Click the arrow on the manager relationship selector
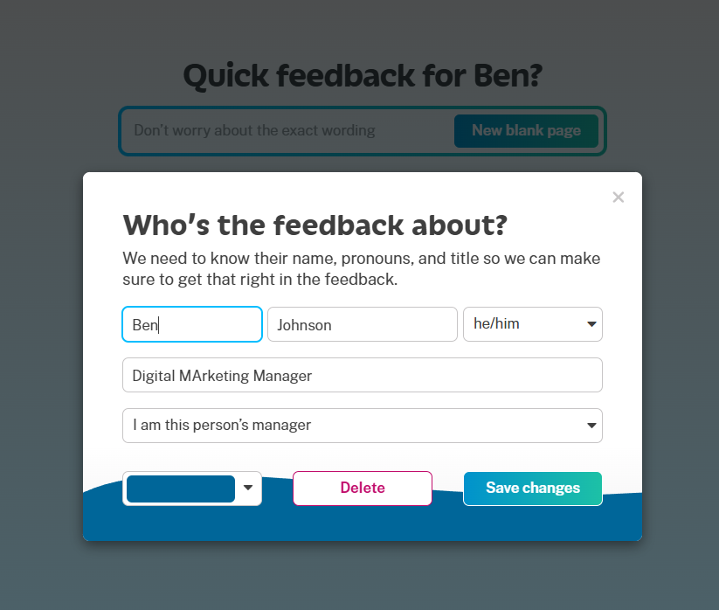The image size is (719, 610). [592, 426]
